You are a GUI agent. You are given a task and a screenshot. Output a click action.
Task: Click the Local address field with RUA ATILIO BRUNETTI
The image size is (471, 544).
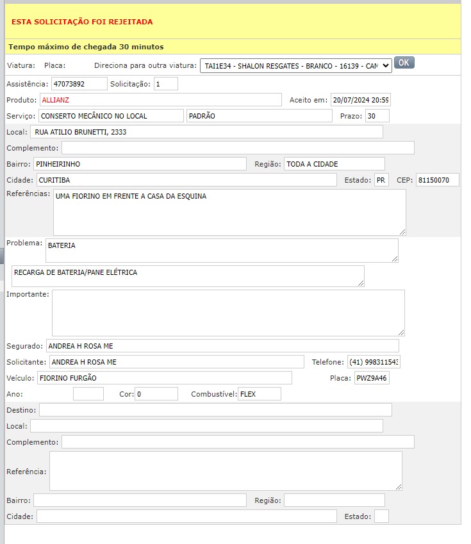(x=206, y=132)
